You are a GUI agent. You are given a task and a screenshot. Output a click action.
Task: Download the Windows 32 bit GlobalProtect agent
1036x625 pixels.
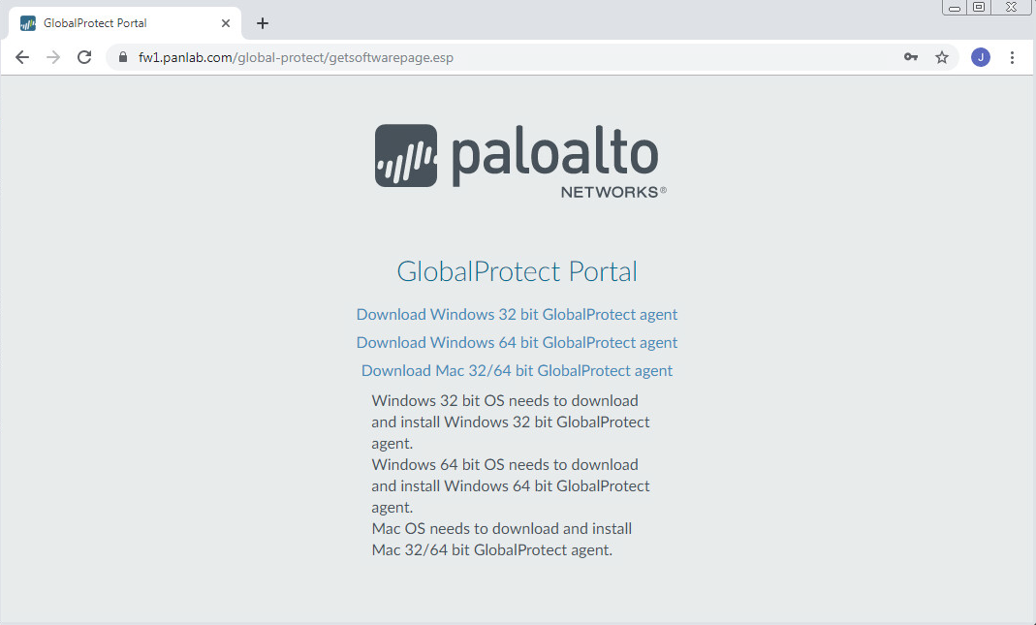pyautogui.click(x=517, y=314)
